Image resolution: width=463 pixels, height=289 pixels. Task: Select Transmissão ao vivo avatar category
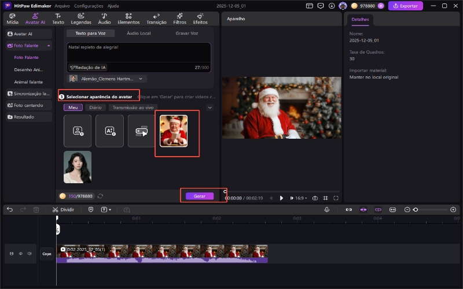click(x=133, y=108)
